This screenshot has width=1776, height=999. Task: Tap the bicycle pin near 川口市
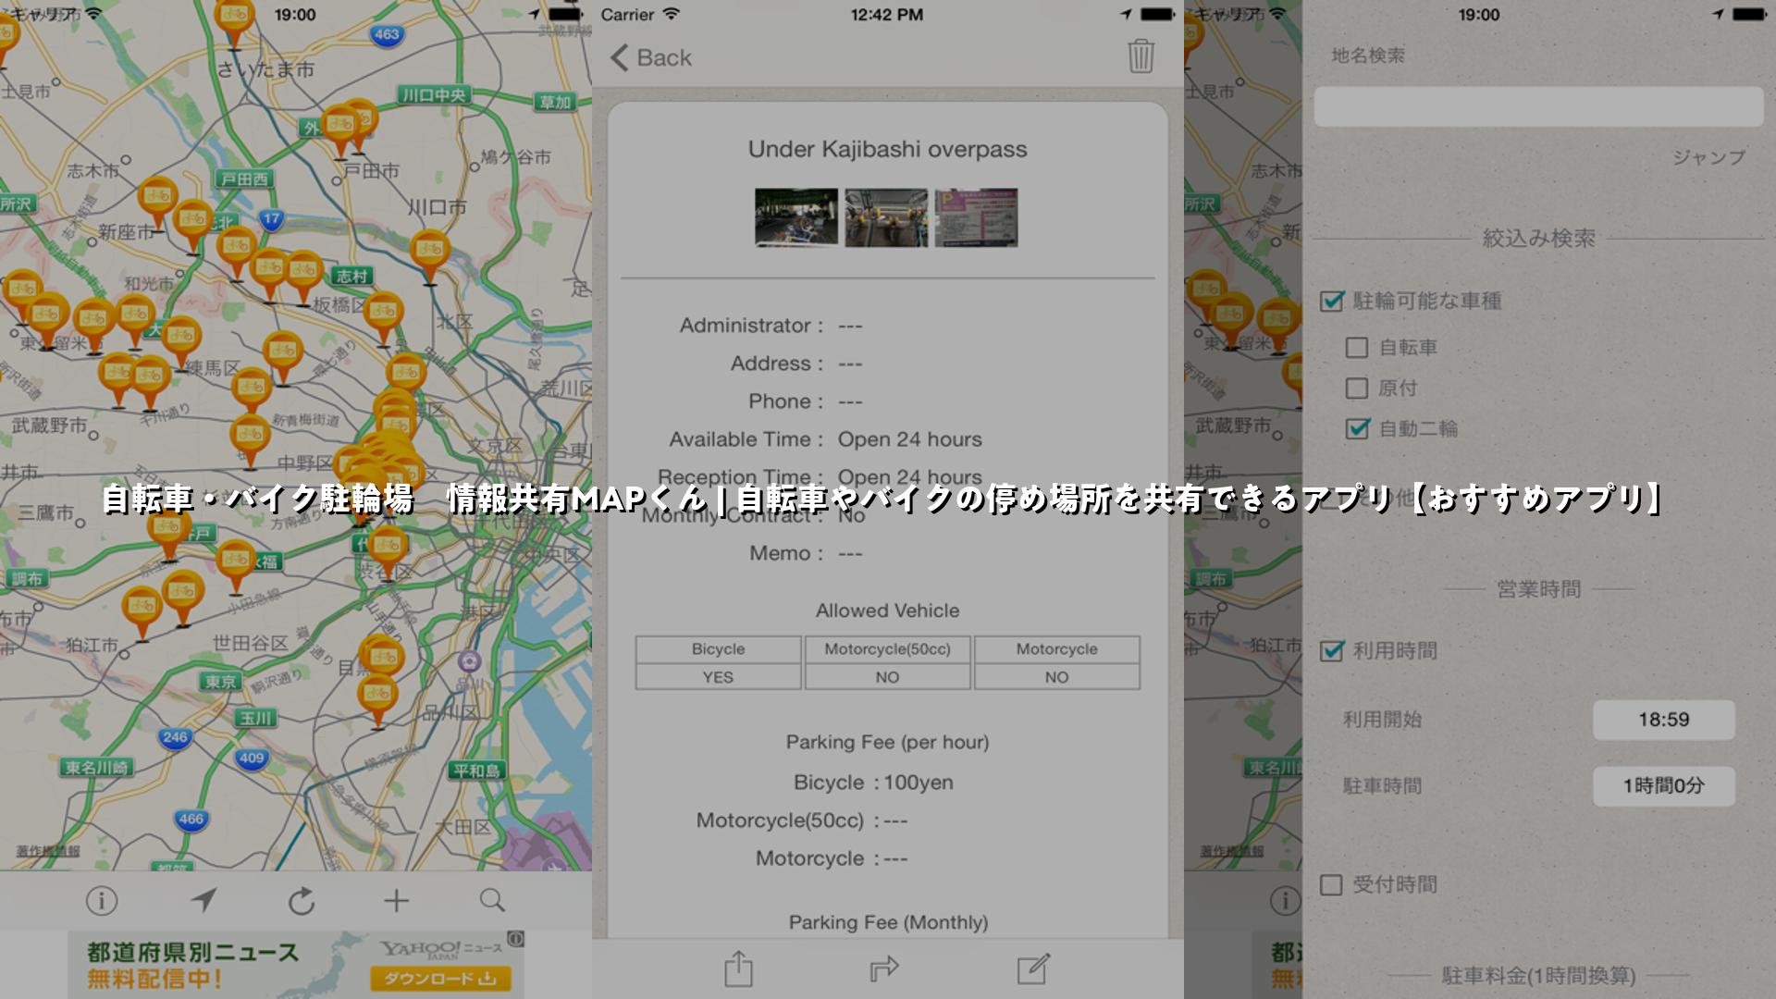pyautogui.click(x=430, y=255)
